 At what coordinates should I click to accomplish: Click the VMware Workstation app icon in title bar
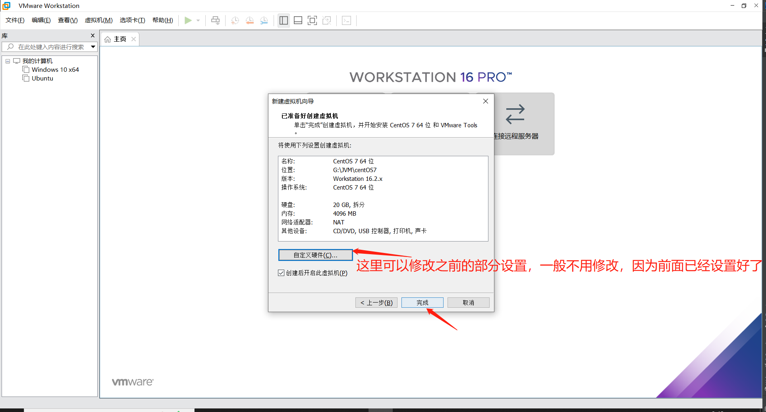click(x=6, y=6)
